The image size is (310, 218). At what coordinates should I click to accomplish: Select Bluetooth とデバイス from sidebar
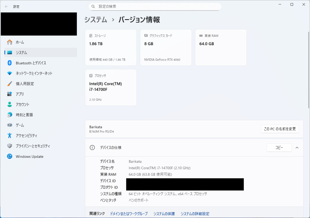pyautogui.click(x=30, y=63)
